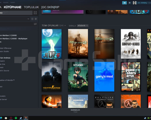The image size is (151, 120).
Task: Select the 'Studio' entry in sidebar list
Action: pos(4,51)
